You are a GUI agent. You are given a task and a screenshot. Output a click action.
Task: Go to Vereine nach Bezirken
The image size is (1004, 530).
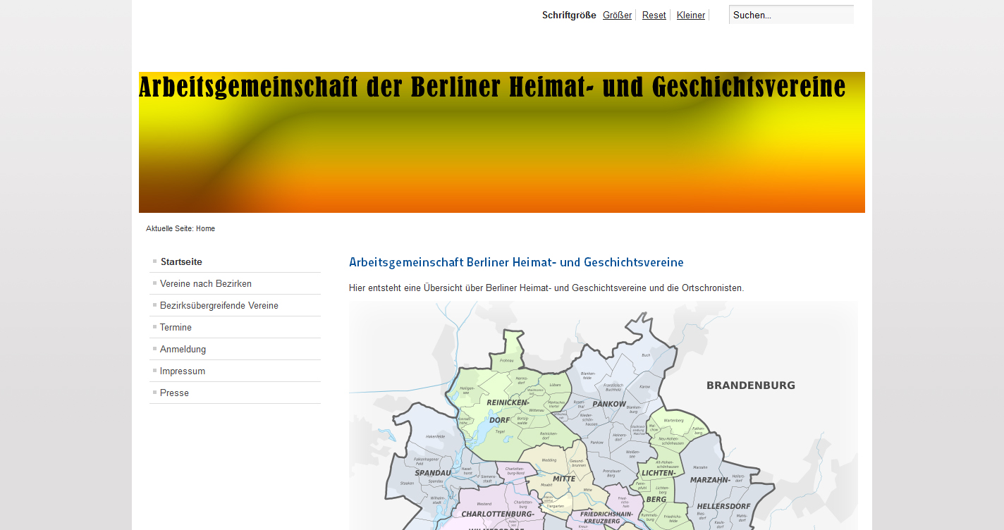tap(205, 283)
